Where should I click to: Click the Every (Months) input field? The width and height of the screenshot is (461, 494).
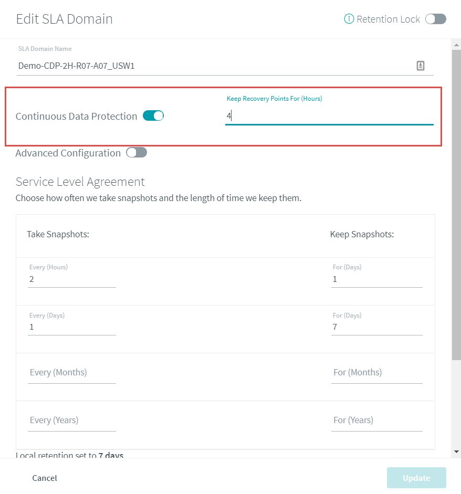click(x=72, y=372)
